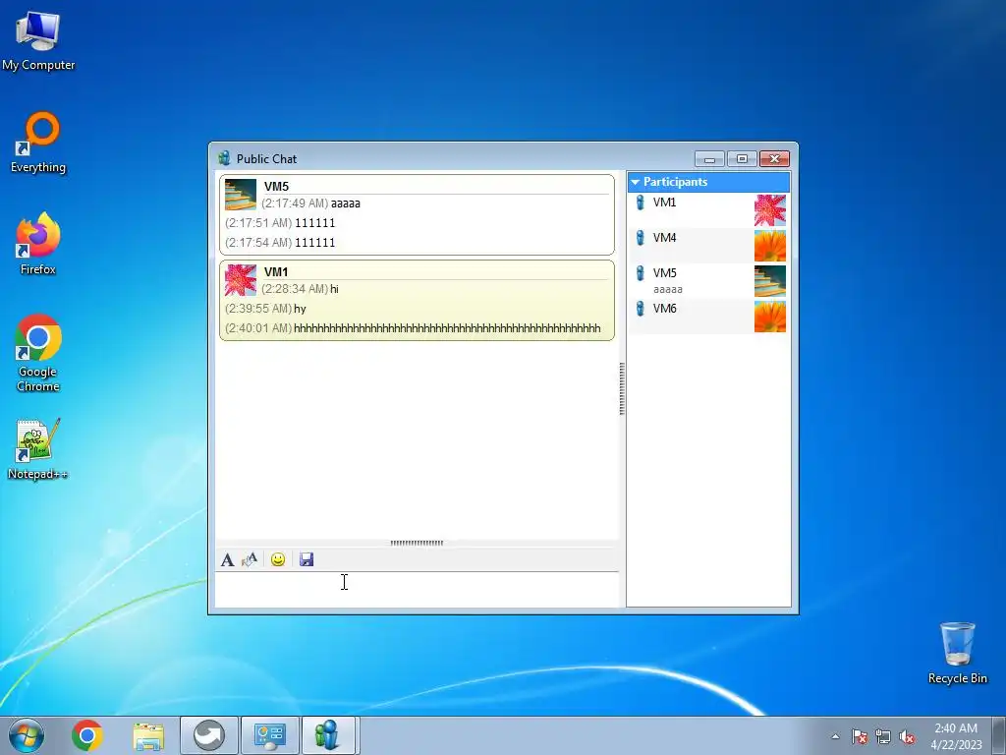Click the gray arrow app in taskbar
1006x755 pixels.
pos(209,735)
